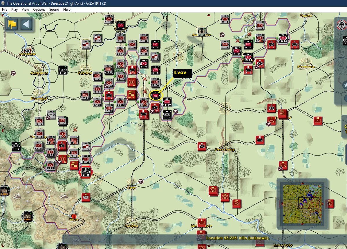
Task: Click the Berezhany city label
Action: click(225, 149)
